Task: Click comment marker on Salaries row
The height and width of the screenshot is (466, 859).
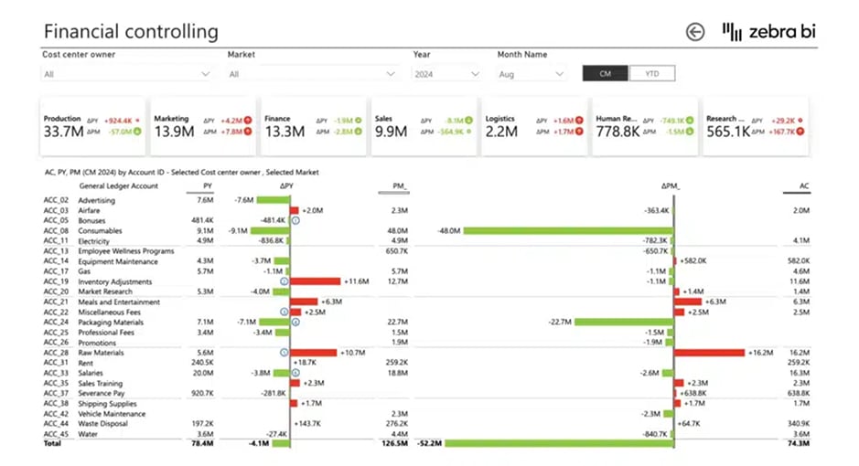Action: 295,373
